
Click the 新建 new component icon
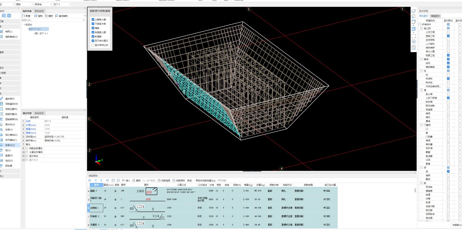coord(23,16)
